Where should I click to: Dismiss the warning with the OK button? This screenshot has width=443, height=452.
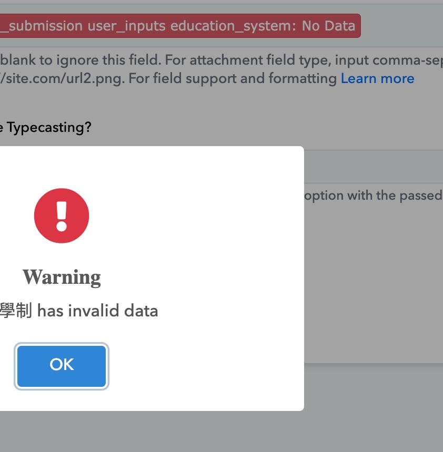62,366
